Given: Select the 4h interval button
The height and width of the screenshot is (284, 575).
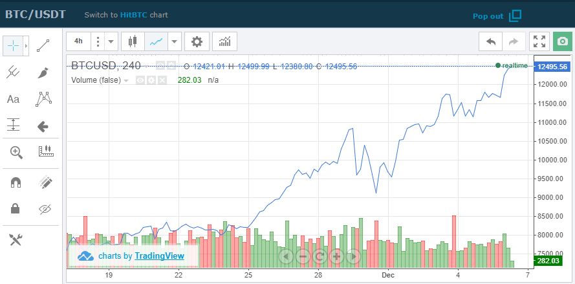Looking at the screenshot, I should pyautogui.click(x=78, y=41).
